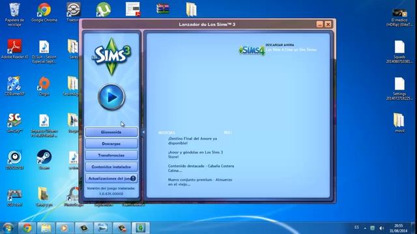Click the Sims 4 banner logo

tap(252, 50)
